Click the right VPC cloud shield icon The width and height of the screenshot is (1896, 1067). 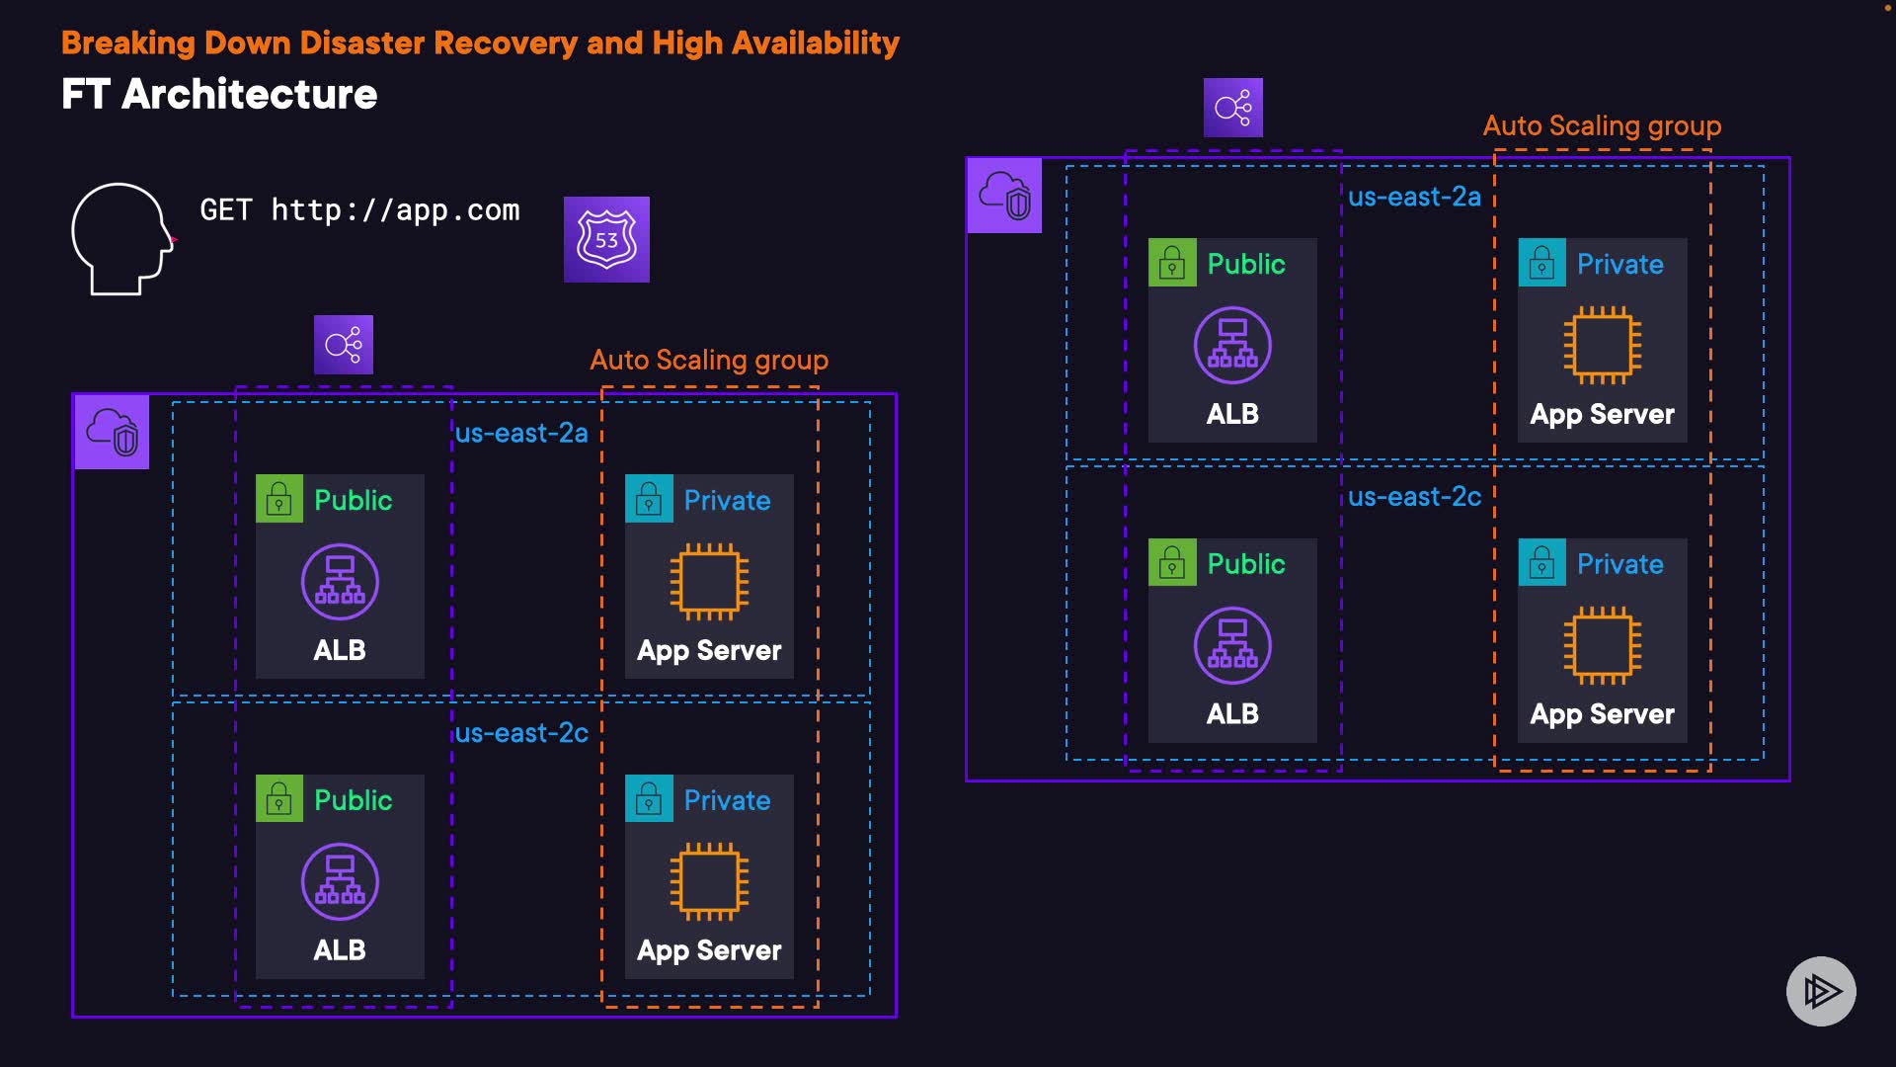coord(1004,195)
